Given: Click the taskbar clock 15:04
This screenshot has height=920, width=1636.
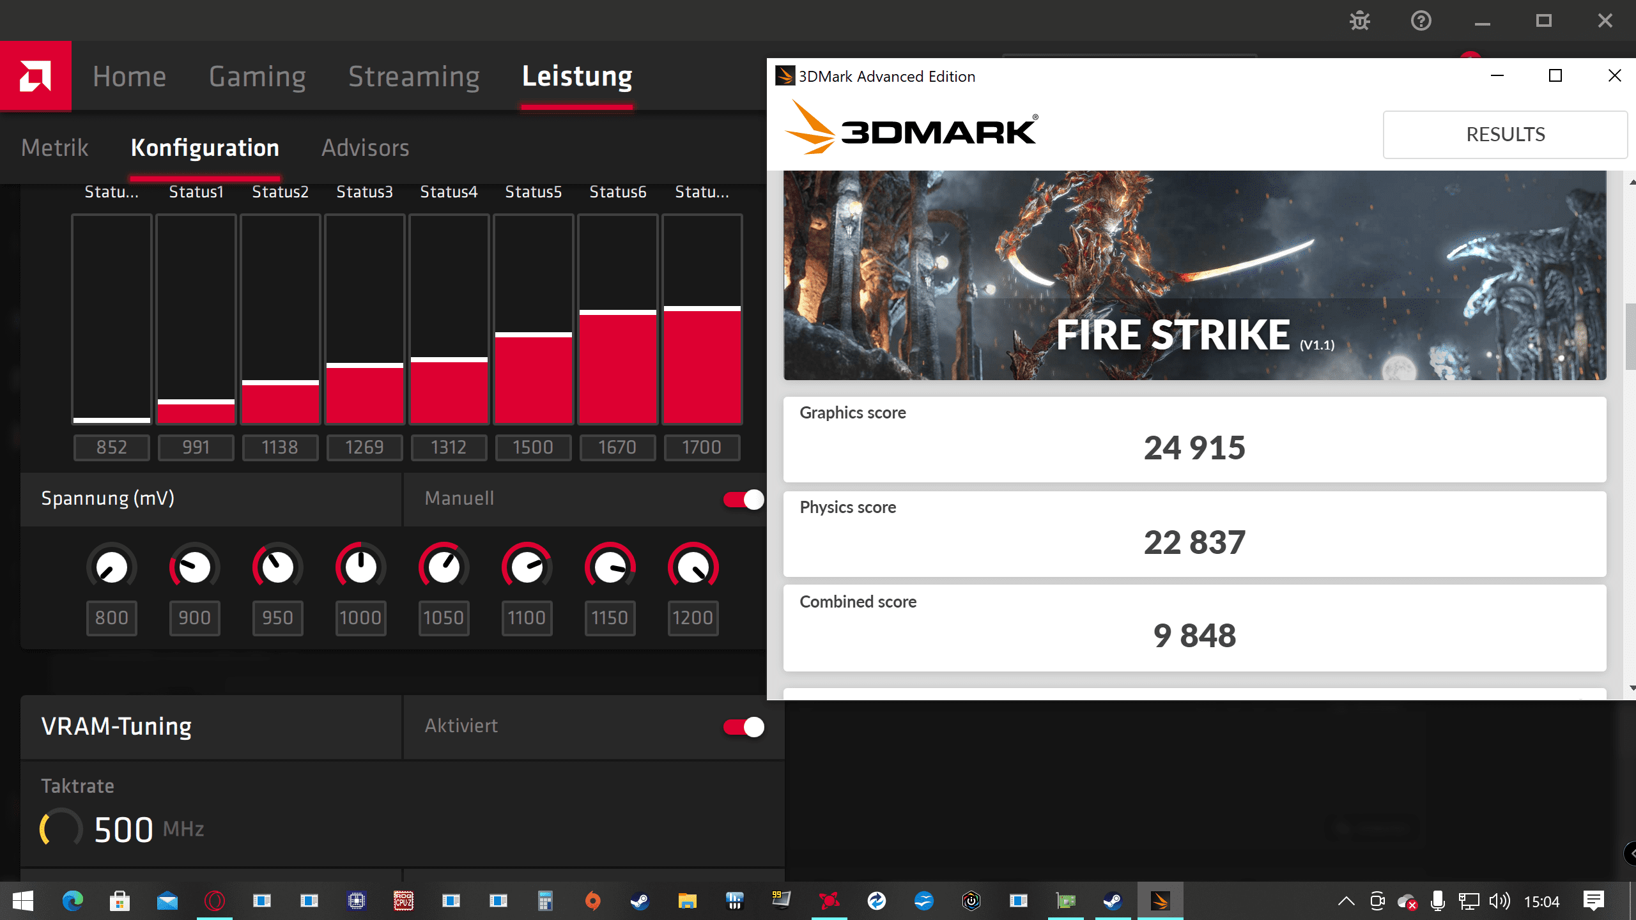Looking at the screenshot, I should click(x=1541, y=901).
